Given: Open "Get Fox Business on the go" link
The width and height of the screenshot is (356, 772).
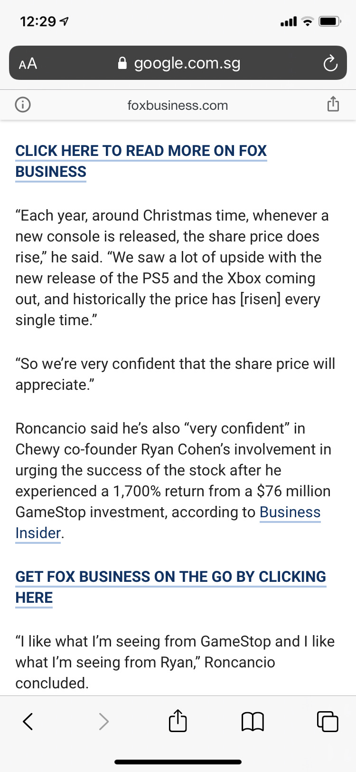Looking at the screenshot, I should click(170, 577).
